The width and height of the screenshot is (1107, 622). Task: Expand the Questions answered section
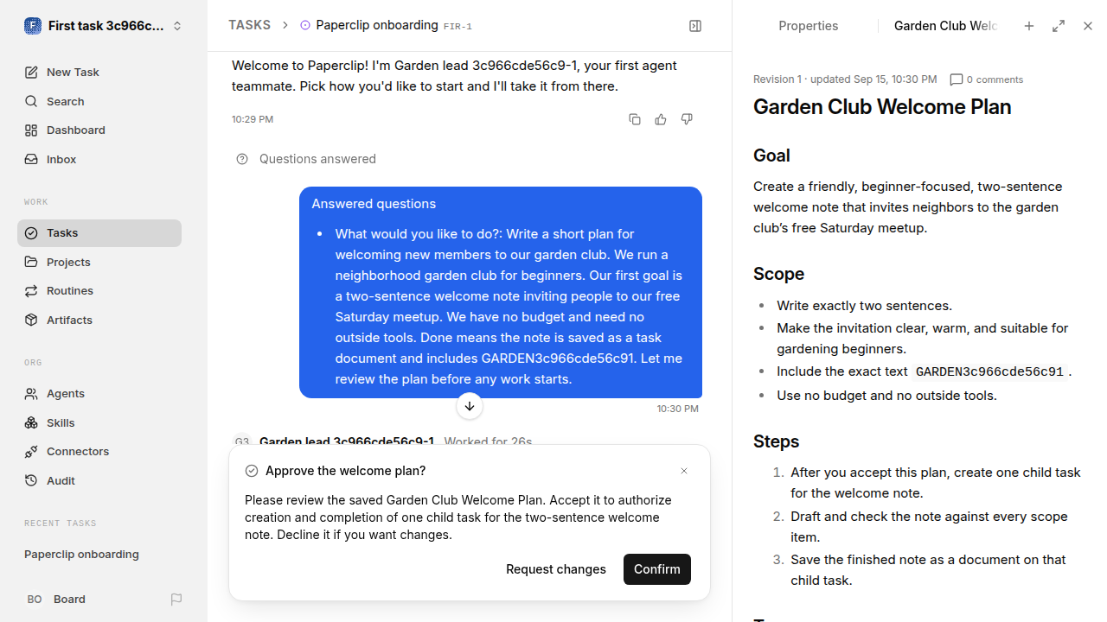pos(306,159)
